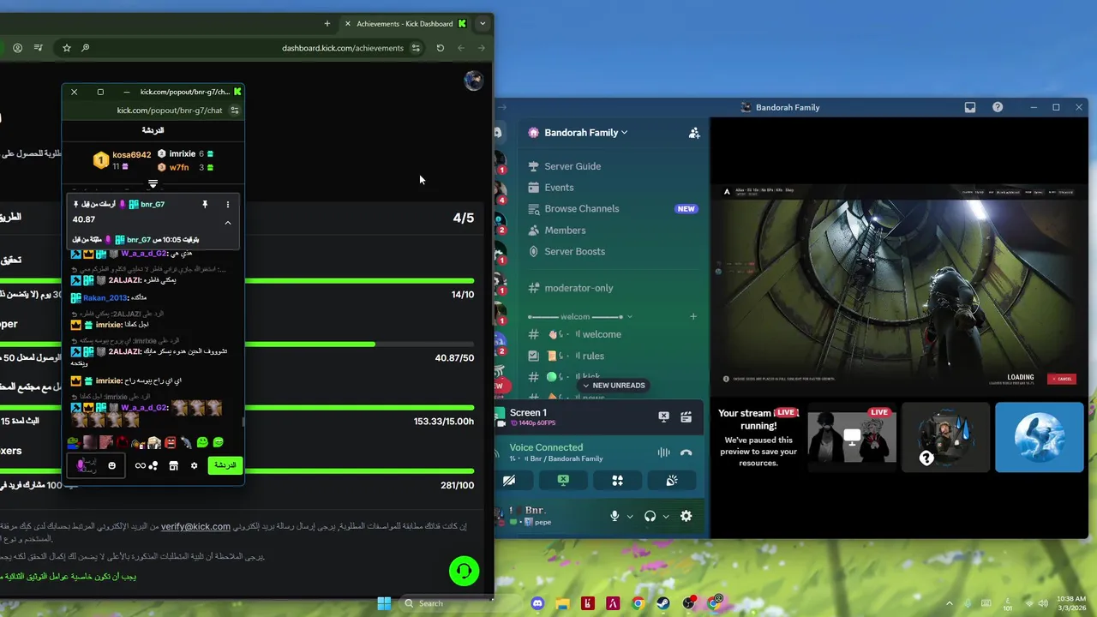The width and height of the screenshot is (1097, 617).
Task: Open Discord help question mark icon
Action: (x=998, y=107)
